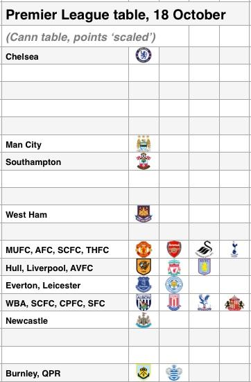Screen dimensions: 251x382
Task: Select the QPR crest
Action: tap(174, 372)
